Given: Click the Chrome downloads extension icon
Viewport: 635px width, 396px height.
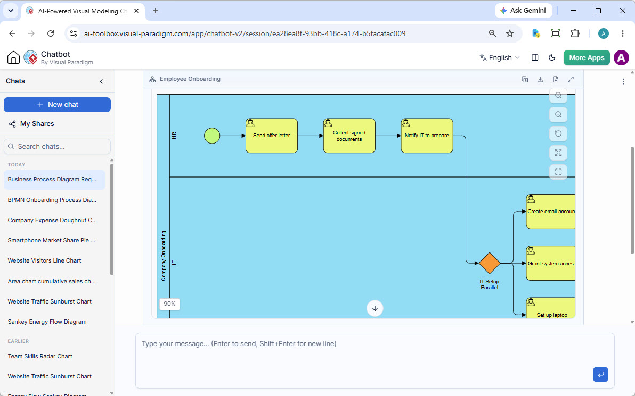Looking at the screenshot, I should click(x=536, y=33).
